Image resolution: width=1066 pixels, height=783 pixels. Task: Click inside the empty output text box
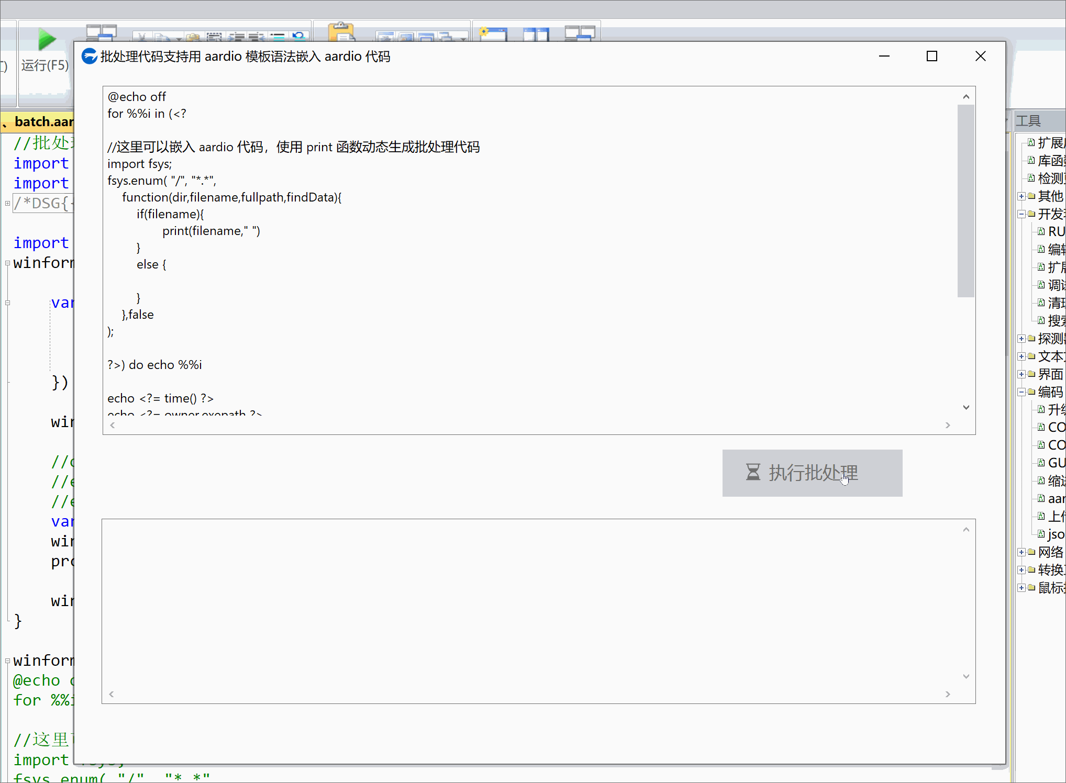pos(534,607)
